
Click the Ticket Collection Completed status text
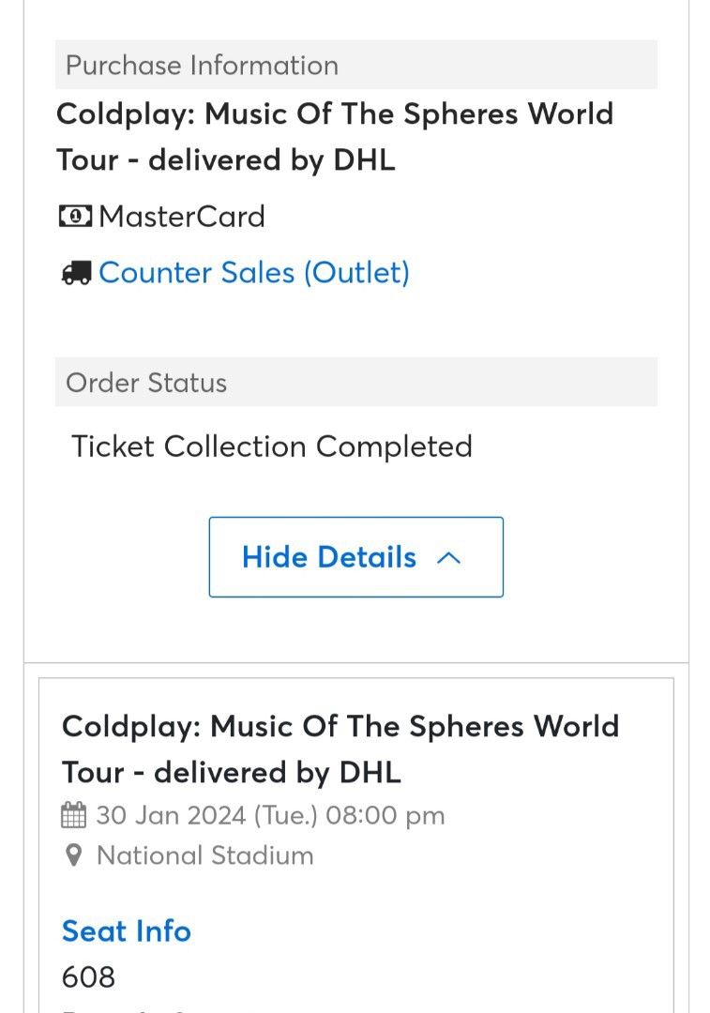point(272,446)
